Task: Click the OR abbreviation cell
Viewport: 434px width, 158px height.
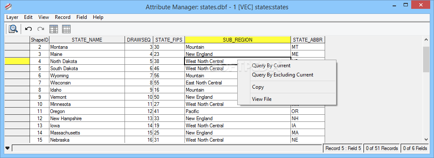Action: [x=308, y=111]
